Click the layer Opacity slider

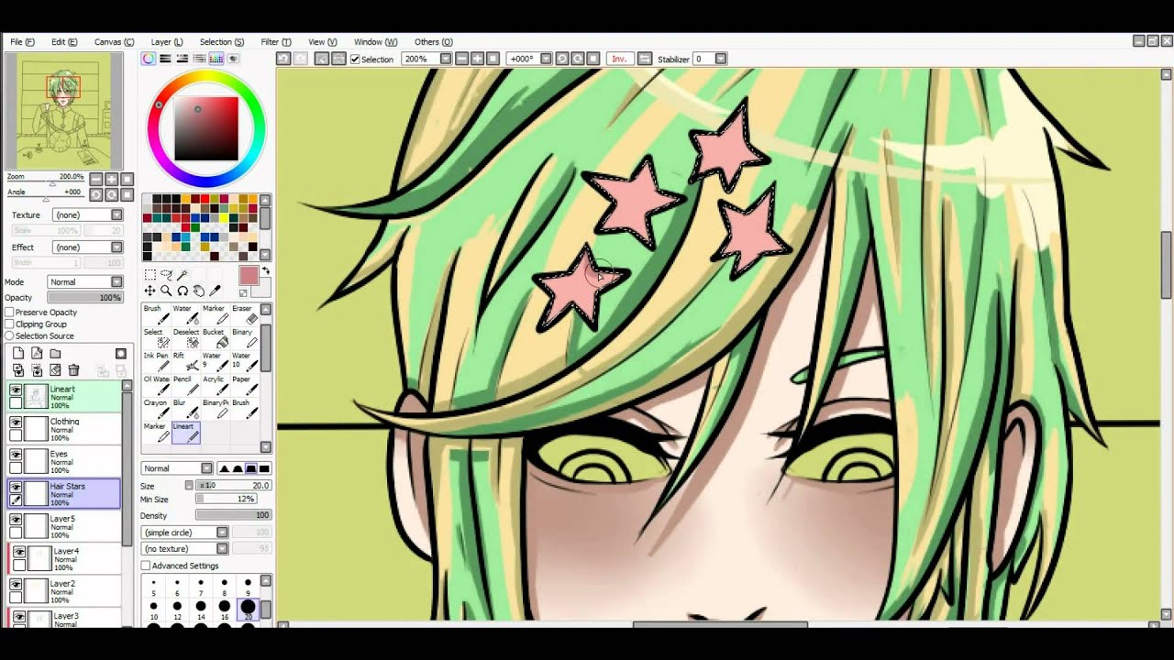[84, 298]
